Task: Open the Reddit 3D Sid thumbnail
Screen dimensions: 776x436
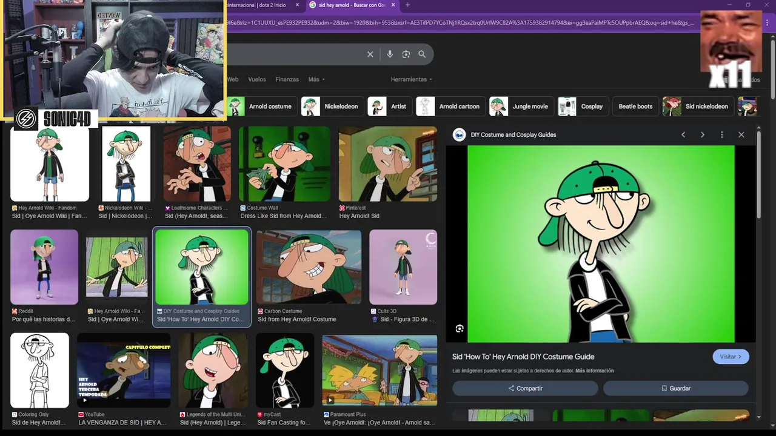Action: point(44,267)
